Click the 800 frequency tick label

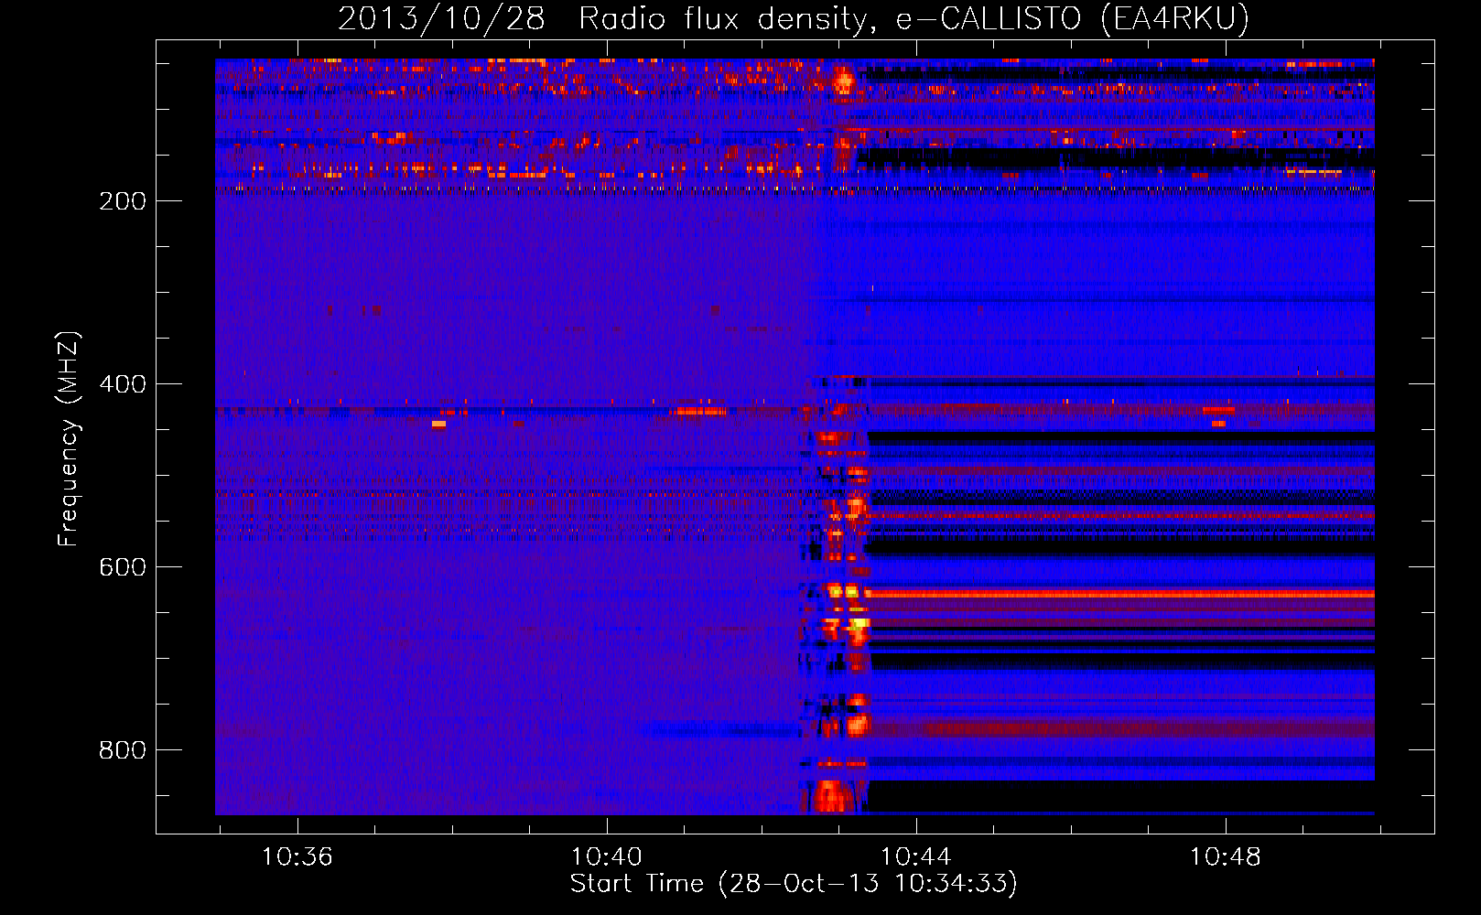[122, 750]
